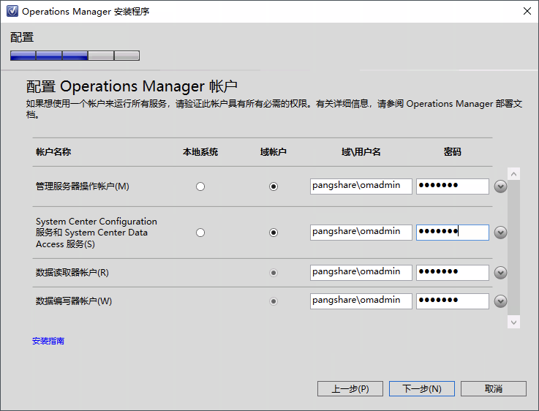Click the username field for 数据读取器帐户
The image size is (539, 411).
(361, 273)
